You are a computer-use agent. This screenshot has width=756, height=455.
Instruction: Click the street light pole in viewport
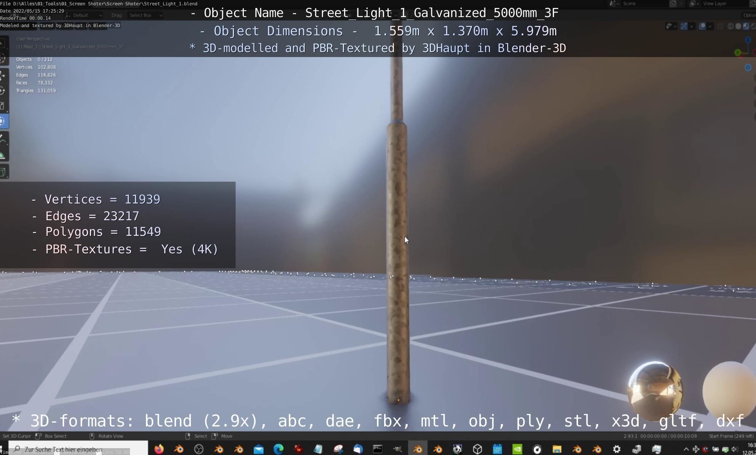(x=397, y=228)
